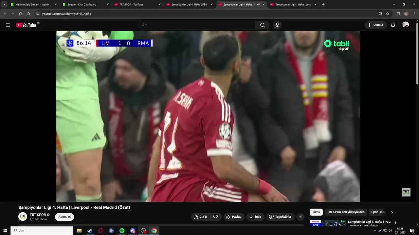Switch to MehmetSaid Stream tab
This screenshot has height=235, width=419.
pyautogui.click(x=33, y=5)
